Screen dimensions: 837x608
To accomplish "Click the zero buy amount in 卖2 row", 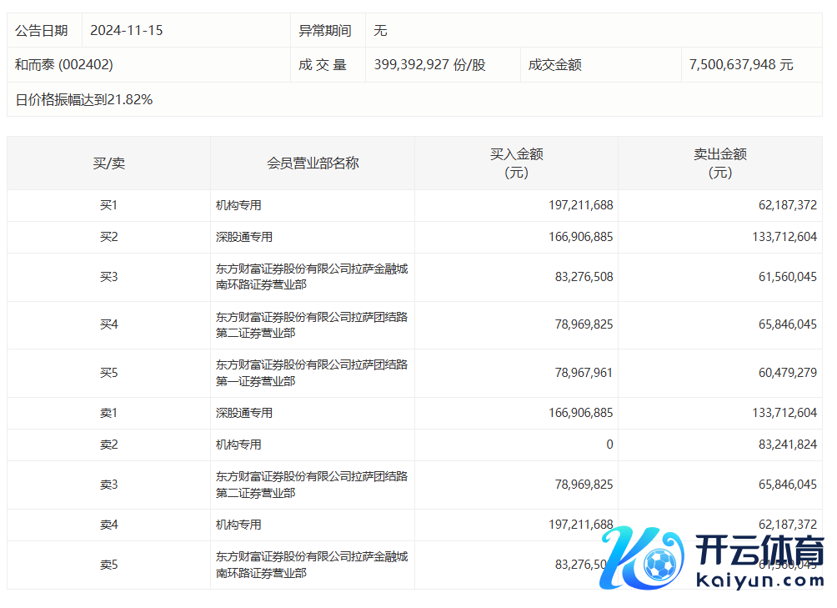I will [609, 445].
